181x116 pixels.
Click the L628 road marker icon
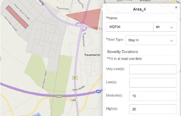pos(74,100)
